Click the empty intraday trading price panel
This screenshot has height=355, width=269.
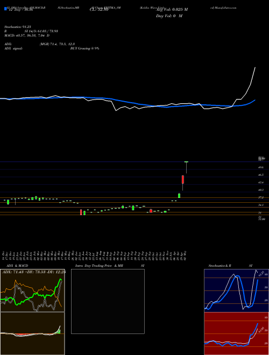point(108,301)
